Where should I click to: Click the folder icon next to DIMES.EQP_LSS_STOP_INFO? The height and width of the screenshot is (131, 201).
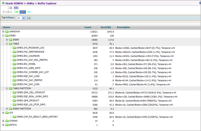tap(14, 104)
